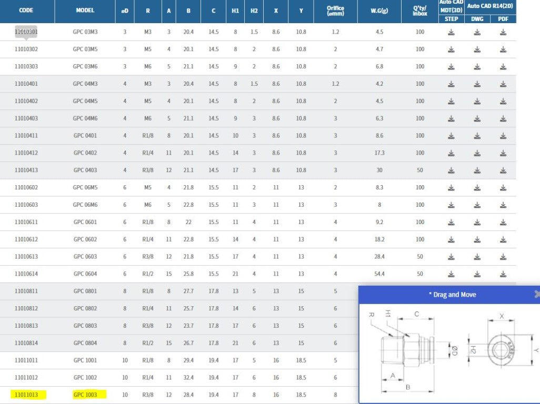Click product code 11010301 in first row
The width and height of the screenshot is (540, 404).
click(x=26, y=32)
